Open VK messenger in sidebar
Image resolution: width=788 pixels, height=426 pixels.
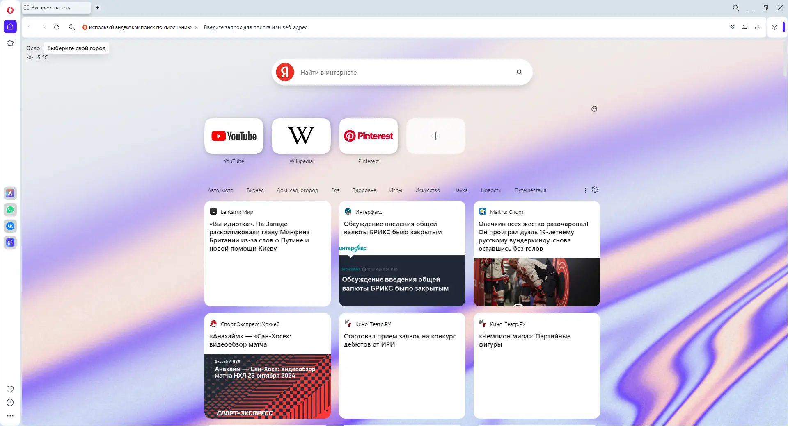pos(10,226)
